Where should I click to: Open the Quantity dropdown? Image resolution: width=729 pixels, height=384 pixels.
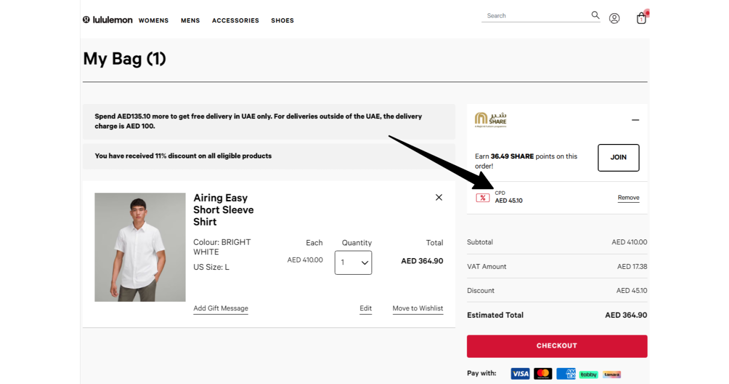click(353, 262)
